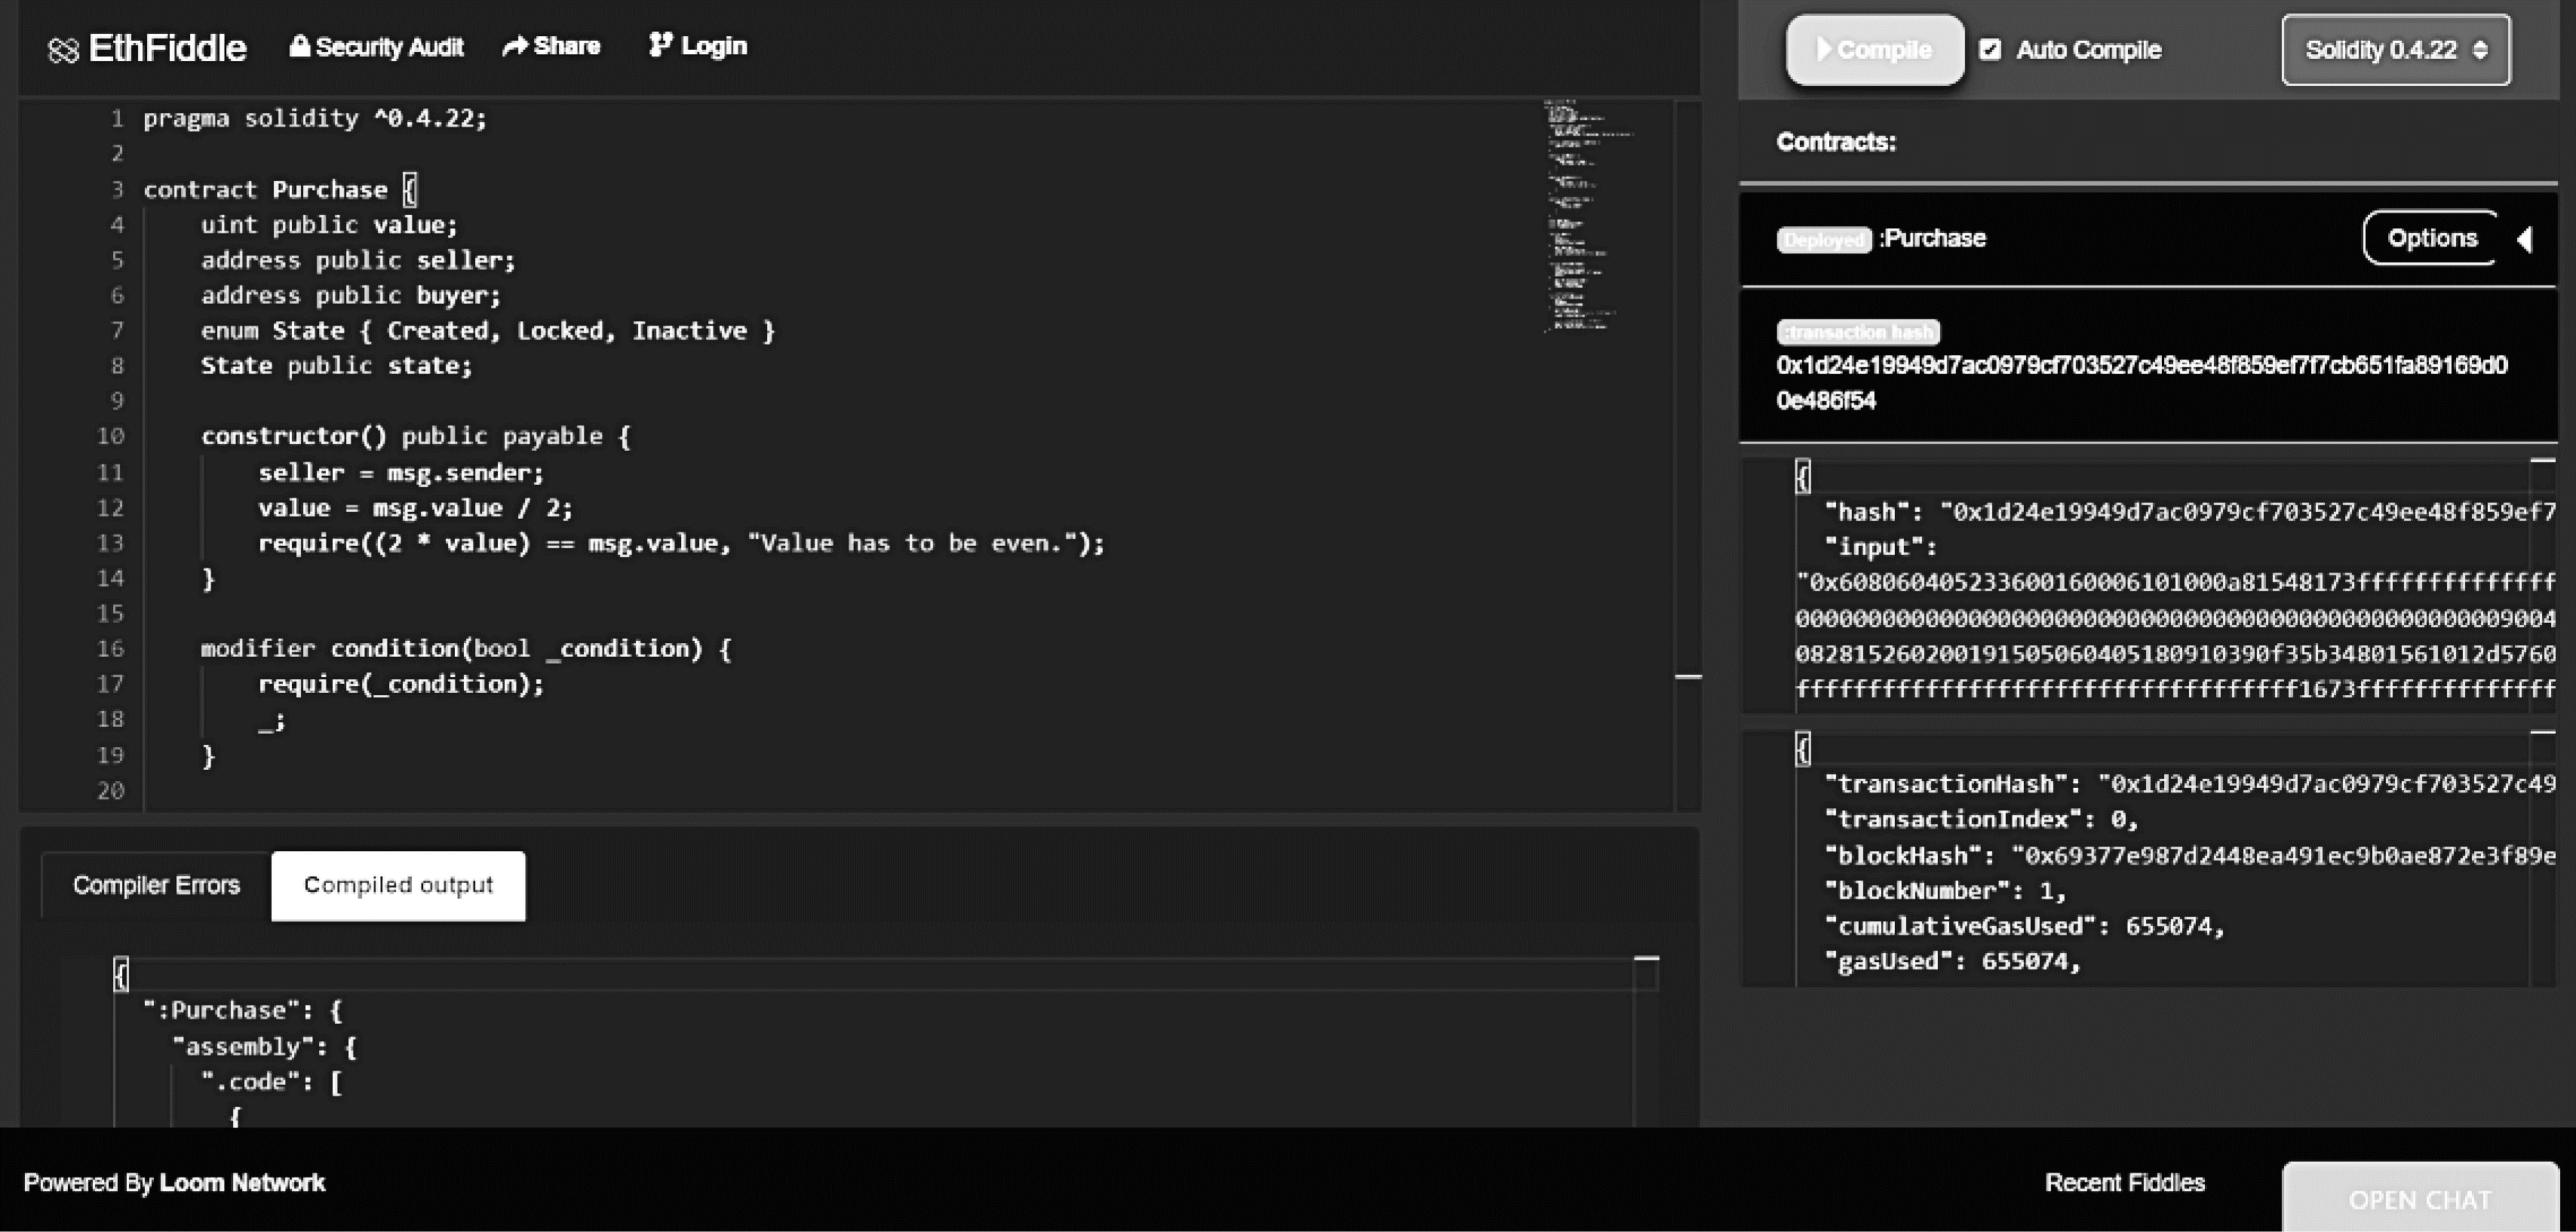Click the OPEN CHAT button
Screen dimensions: 2576x1232
tap(2419, 1199)
